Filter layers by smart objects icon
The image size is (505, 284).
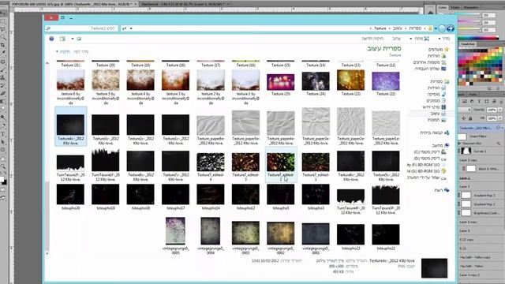click(x=494, y=101)
